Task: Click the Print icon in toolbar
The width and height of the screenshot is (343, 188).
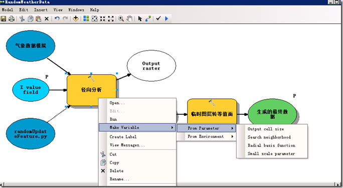Action: 12,19
